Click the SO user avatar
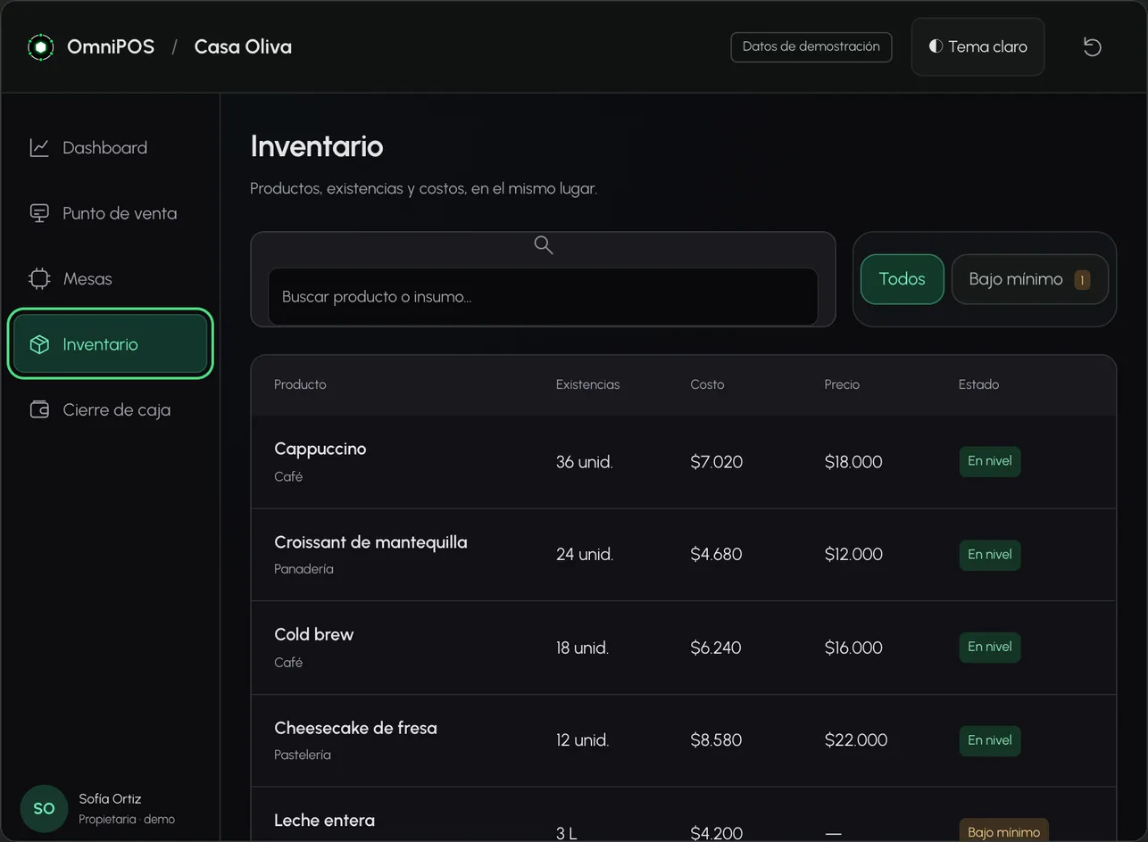This screenshot has height=842, width=1148. (44, 808)
